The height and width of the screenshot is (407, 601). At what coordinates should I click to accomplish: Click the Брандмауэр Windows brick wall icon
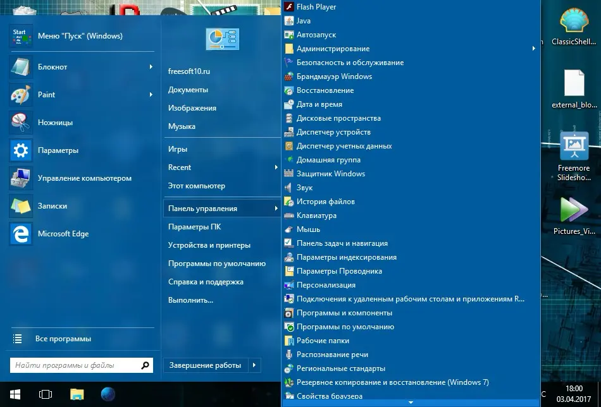point(289,76)
